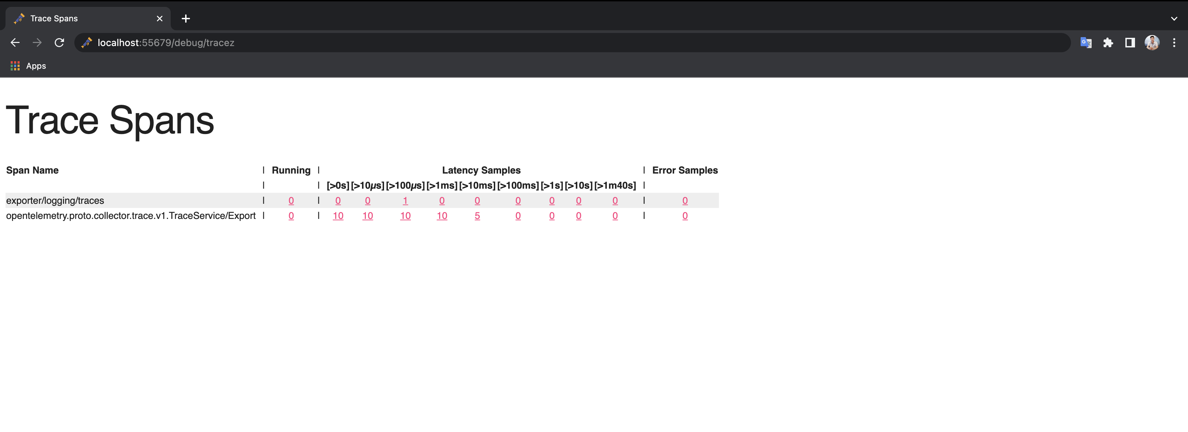Open the Chrome three-dot menu
This screenshot has height=432, width=1188.
tap(1174, 42)
